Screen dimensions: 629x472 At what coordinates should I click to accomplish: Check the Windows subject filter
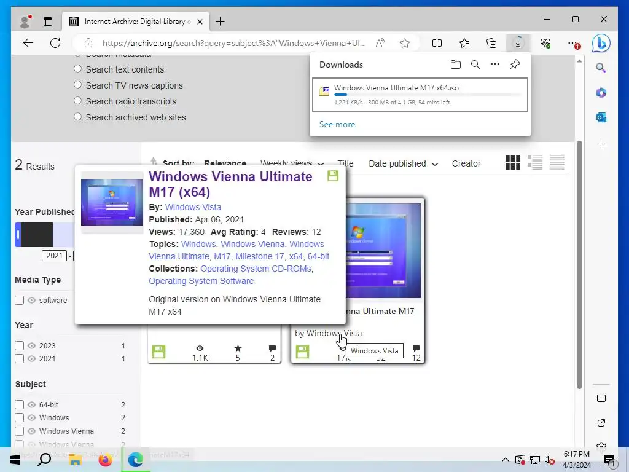[x=19, y=417]
